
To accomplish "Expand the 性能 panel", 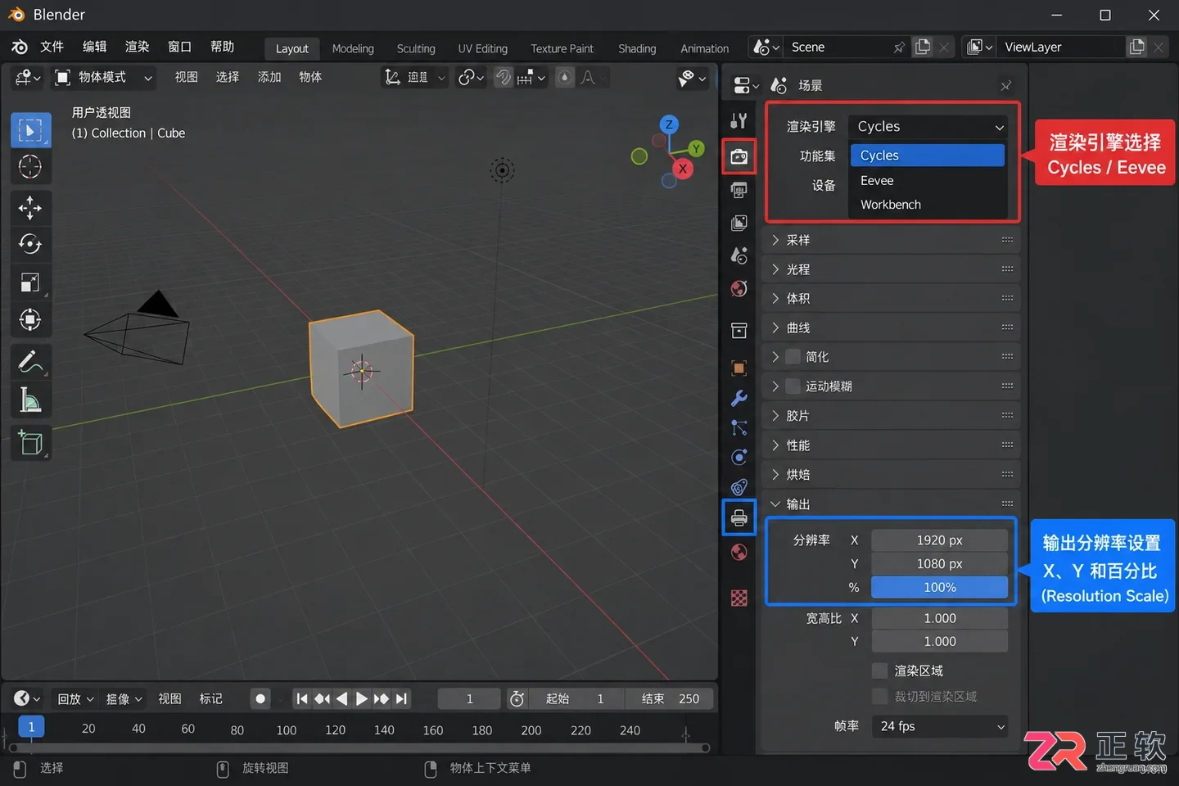I will (x=891, y=445).
